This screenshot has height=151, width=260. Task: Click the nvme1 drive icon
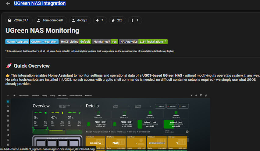pyautogui.click(x=150, y=113)
